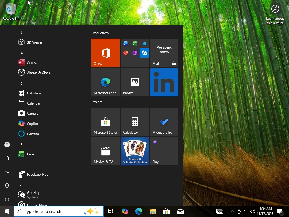Open the LinkedIn tile

[x=164, y=82]
